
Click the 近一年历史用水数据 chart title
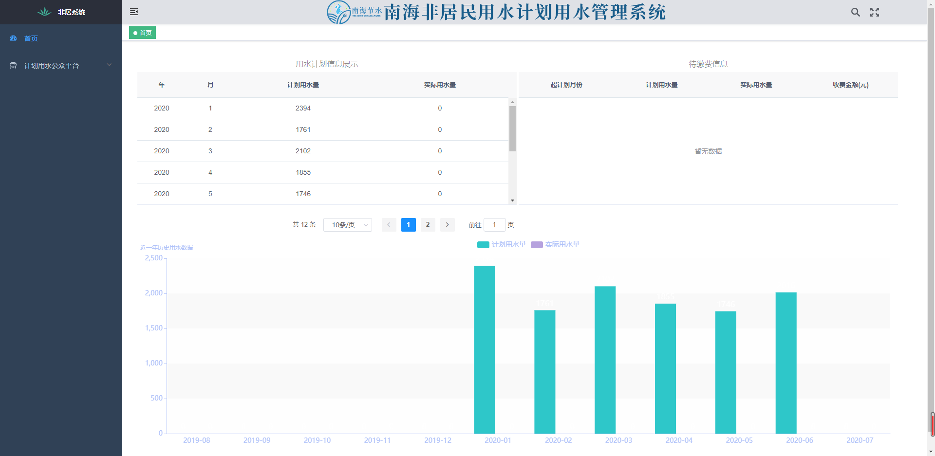(x=167, y=247)
